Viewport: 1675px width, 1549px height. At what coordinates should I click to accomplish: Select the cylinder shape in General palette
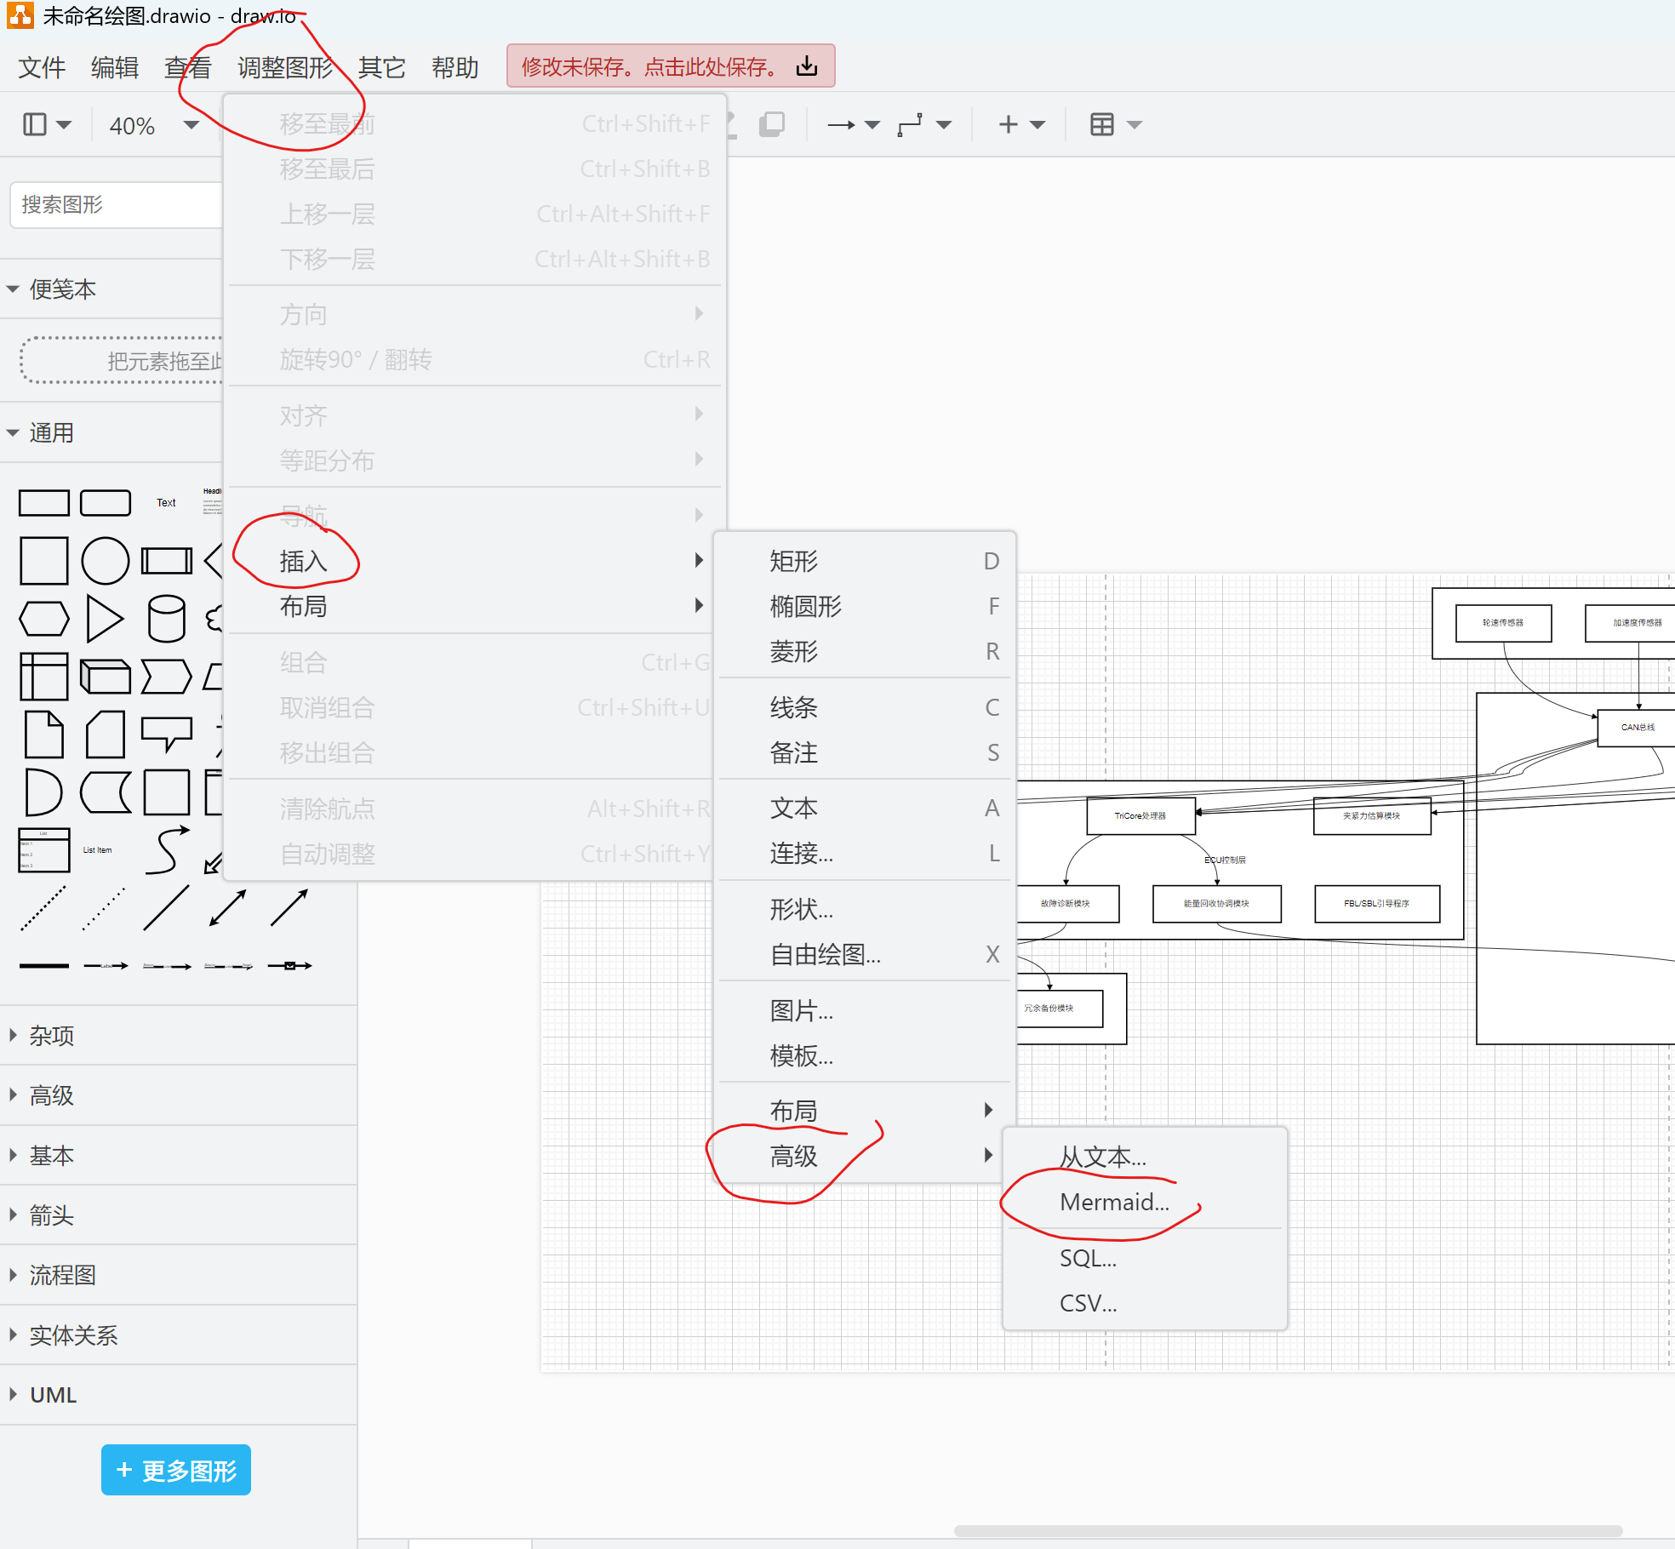point(166,619)
